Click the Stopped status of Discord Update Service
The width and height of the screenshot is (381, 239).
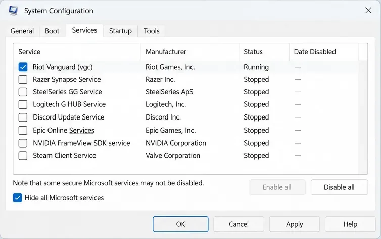(256, 117)
